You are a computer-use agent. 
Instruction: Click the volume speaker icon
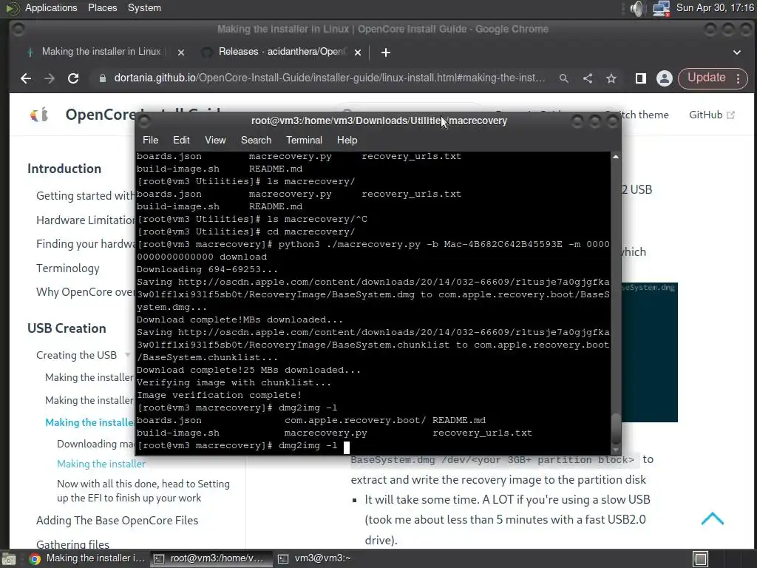tap(637, 8)
